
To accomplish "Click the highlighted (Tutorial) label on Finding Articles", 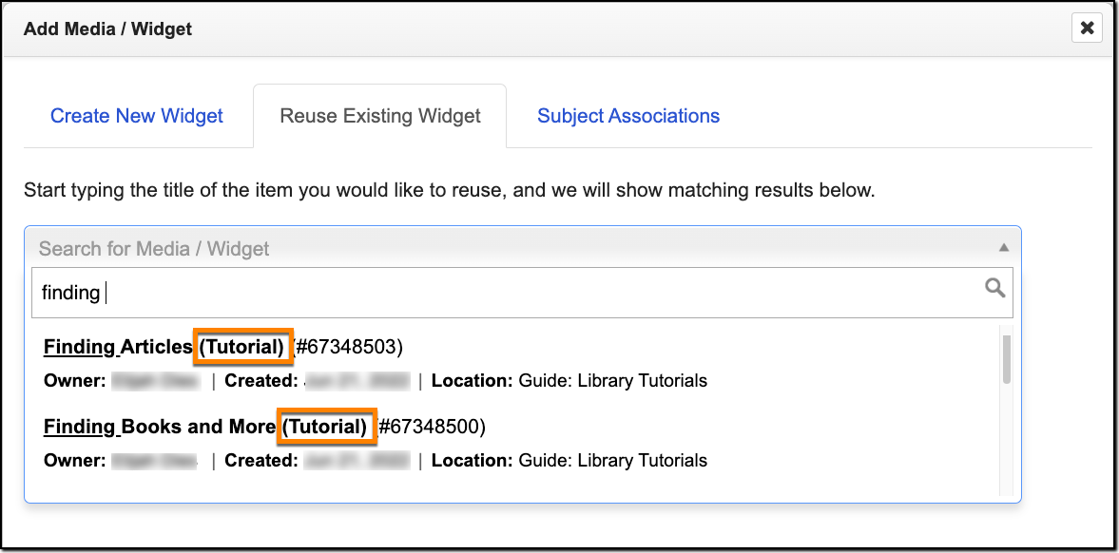I will point(241,347).
